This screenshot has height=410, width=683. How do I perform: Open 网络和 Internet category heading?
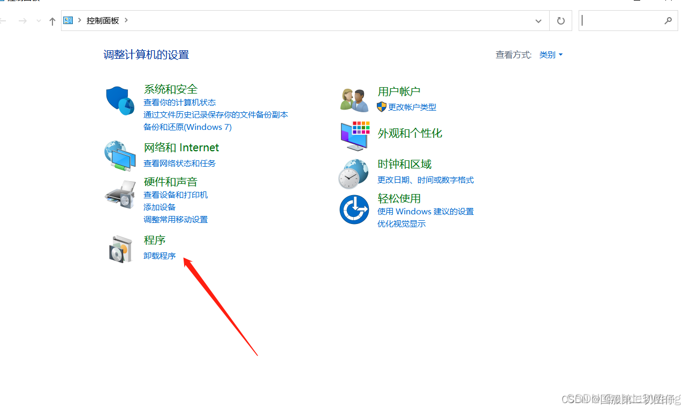(181, 148)
